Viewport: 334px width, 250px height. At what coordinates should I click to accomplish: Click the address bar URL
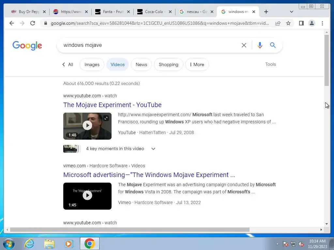[x=160, y=23]
